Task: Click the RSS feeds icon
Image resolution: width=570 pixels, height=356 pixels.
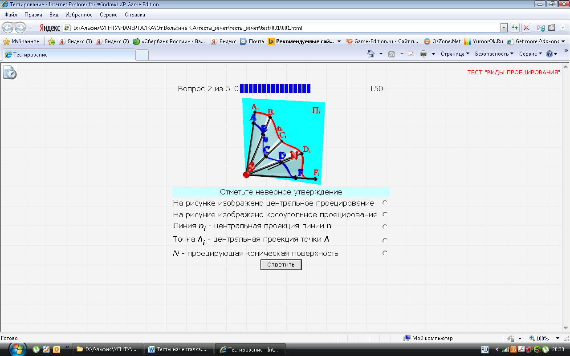Action: point(392,54)
